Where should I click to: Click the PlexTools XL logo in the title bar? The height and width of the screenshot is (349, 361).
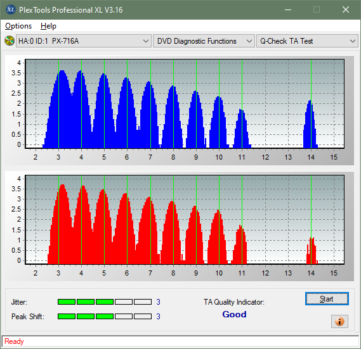tap(10, 10)
